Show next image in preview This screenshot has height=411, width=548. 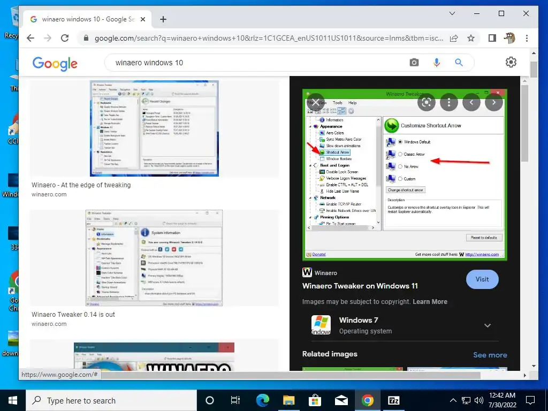click(493, 102)
